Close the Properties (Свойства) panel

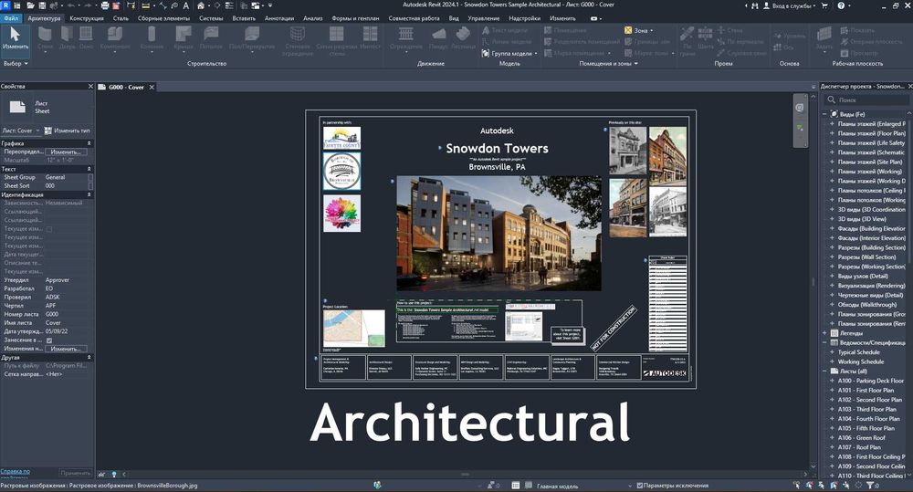click(x=90, y=86)
